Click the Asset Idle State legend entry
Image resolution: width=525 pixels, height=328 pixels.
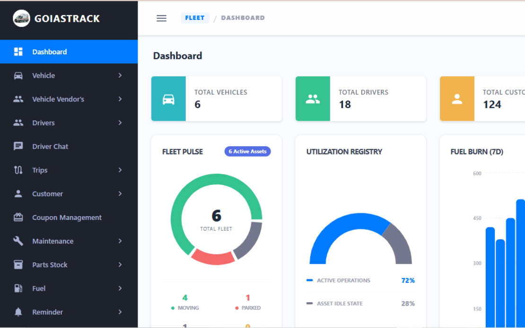coord(334,303)
